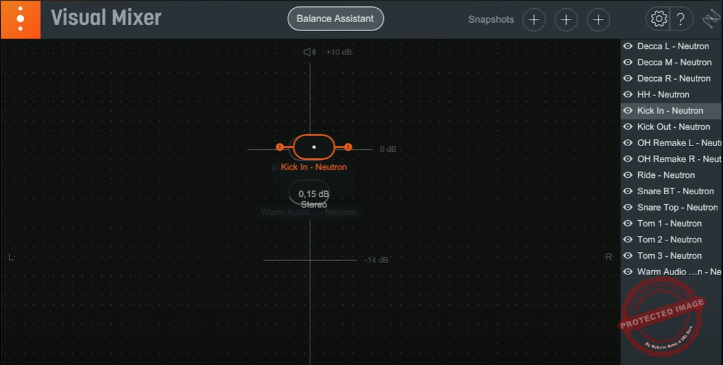Viewport: 723px width, 365px height.
Task: Toggle visibility of Decca M - Neutron
Action: point(627,62)
